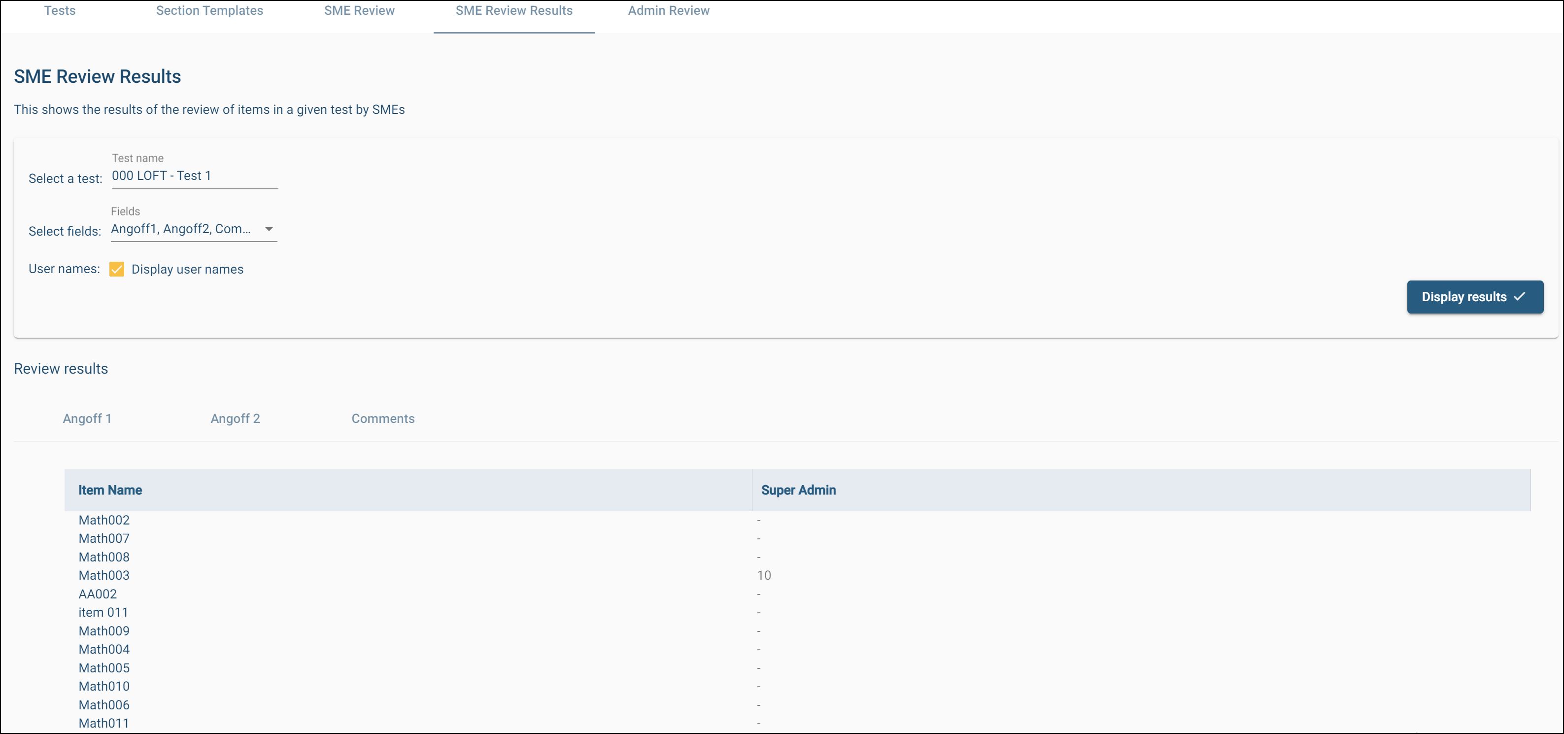
Task: Switch to the Angoff 2 results tab
Action: tap(235, 419)
